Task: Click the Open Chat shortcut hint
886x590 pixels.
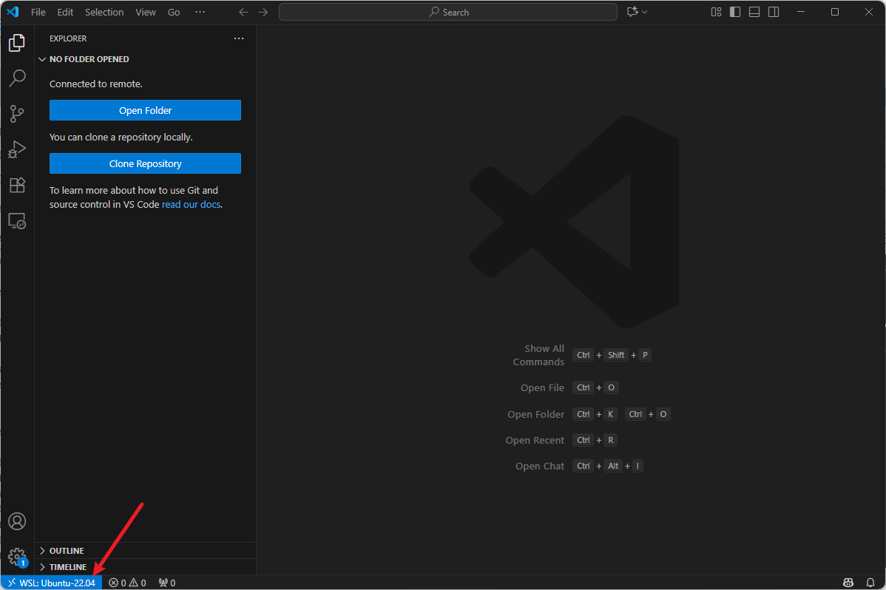Action: coord(579,467)
